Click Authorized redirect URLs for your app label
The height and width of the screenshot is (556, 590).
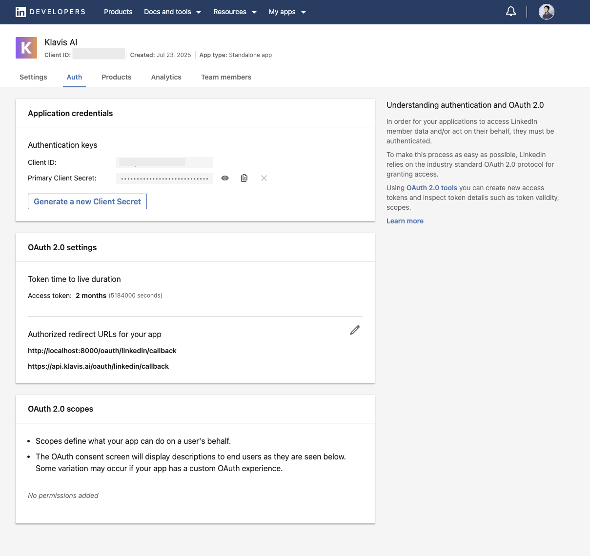95,334
